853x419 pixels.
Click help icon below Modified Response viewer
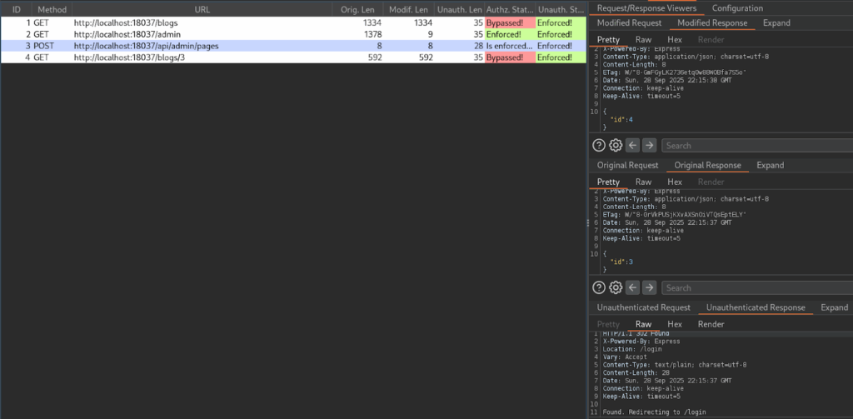click(x=599, y=145)
